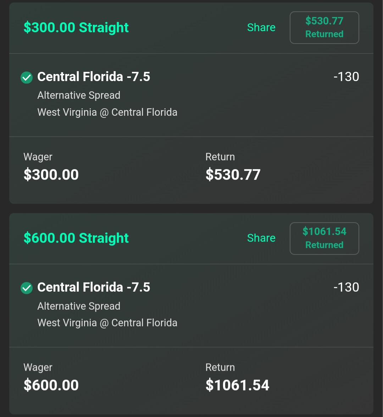Click the -130 odds on the $300 bet

(x=346, y=77)
